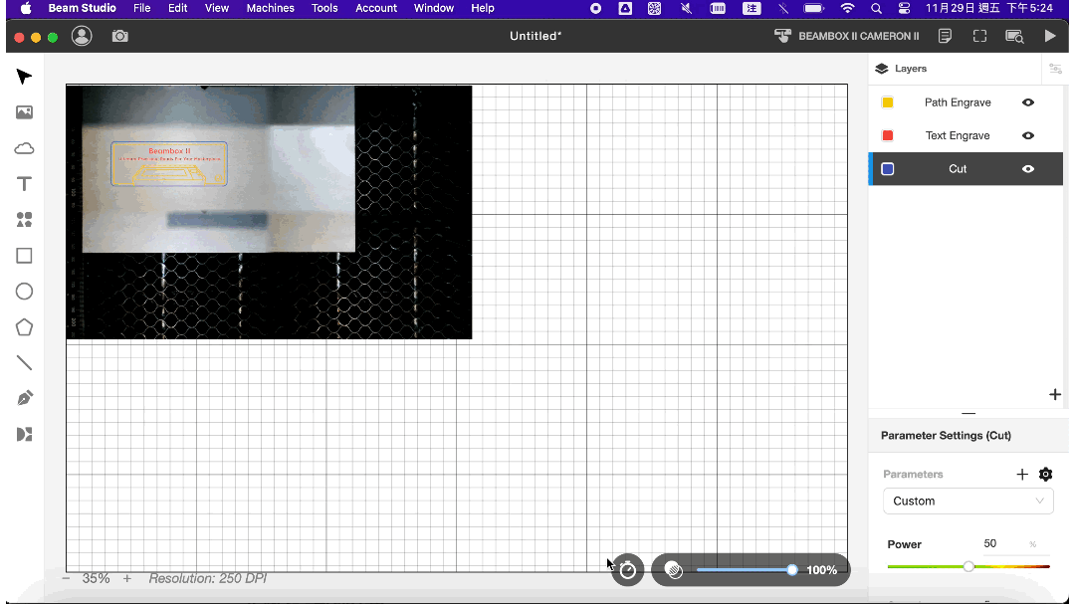This screenshot has height=605, width=1075.
Task: Change Cut layer blue color swatch
Action: click(x=887, y=168)
